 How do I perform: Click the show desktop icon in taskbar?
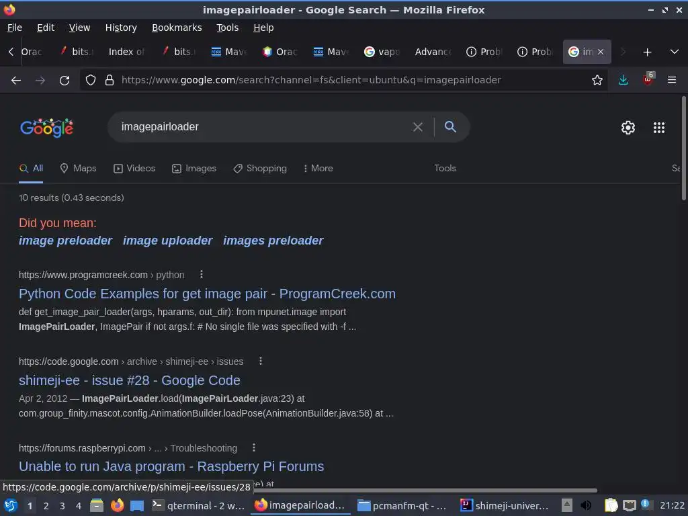(137, 505)
